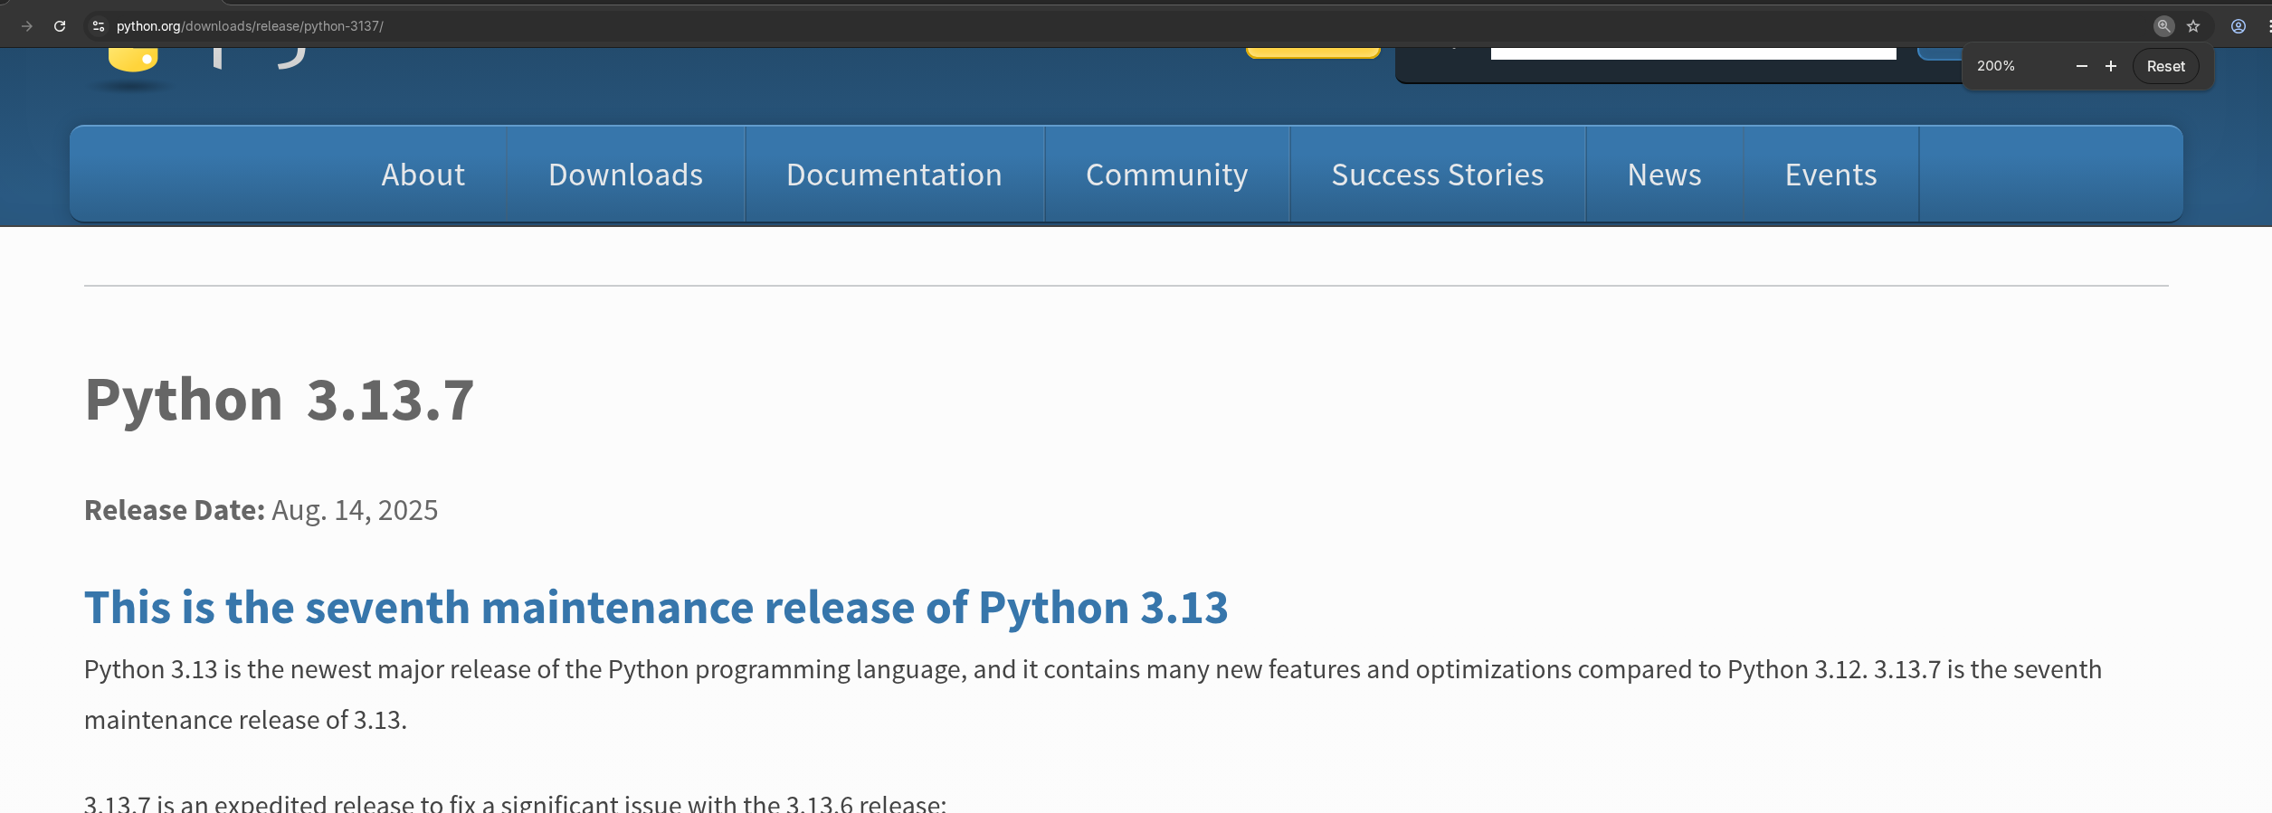This screenshot has height=813, width=2272.
Task: Click the zoom magnifier icon in address bar
Action: (x=2163, y=26)
